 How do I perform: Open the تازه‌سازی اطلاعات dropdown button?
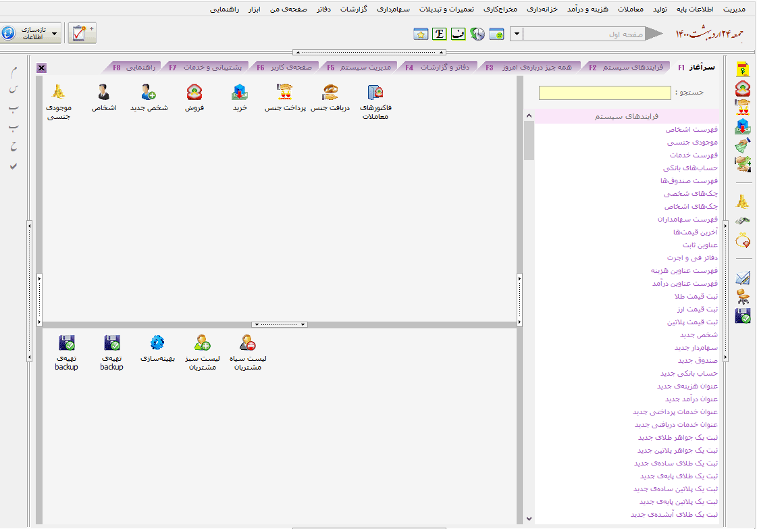(x=55, y=33)
